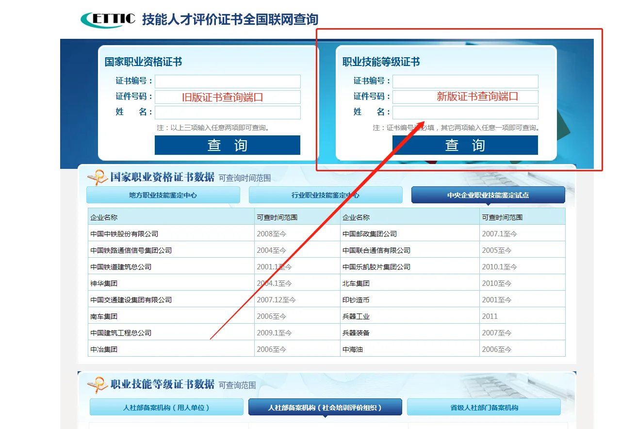Switch to the 地方职业技能鉴定中心 tab
The height and width of the screenshot is (429, 636).
[x=163, y=195]
